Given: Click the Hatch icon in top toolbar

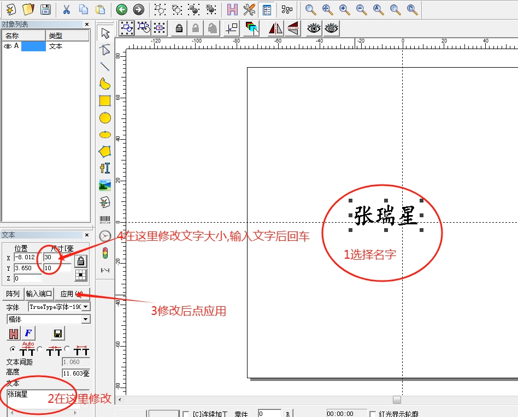Looking at the screenshot, I should tap(232, 10).
